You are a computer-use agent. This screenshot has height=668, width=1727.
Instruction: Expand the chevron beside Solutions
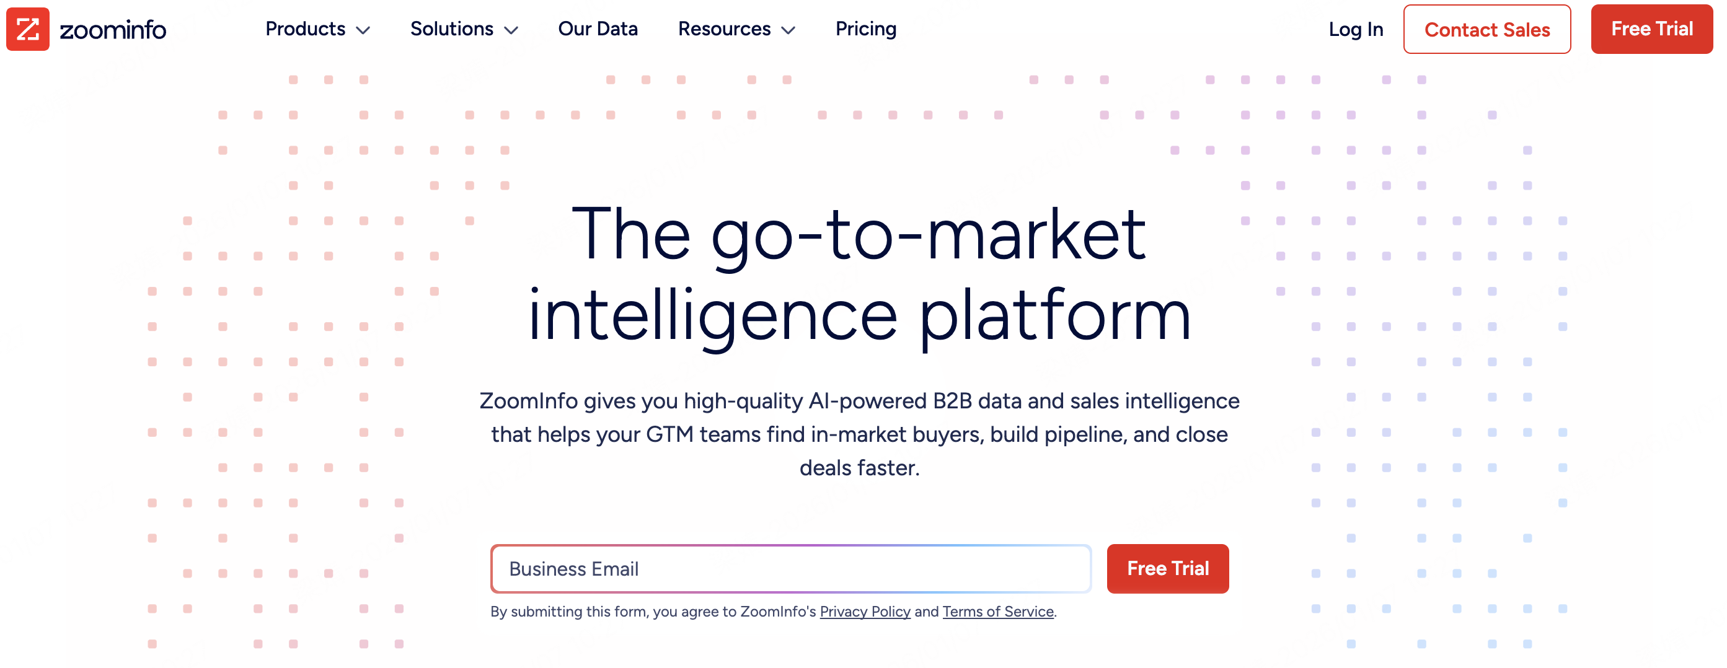click(511, 30)
